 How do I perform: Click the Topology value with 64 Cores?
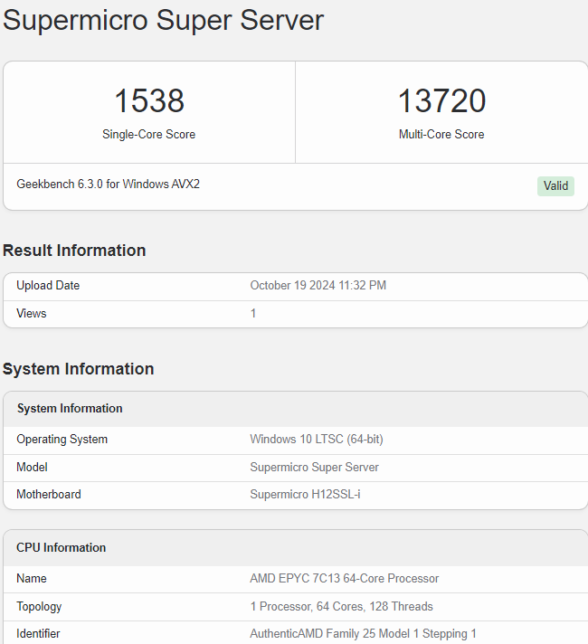(341, 607)
